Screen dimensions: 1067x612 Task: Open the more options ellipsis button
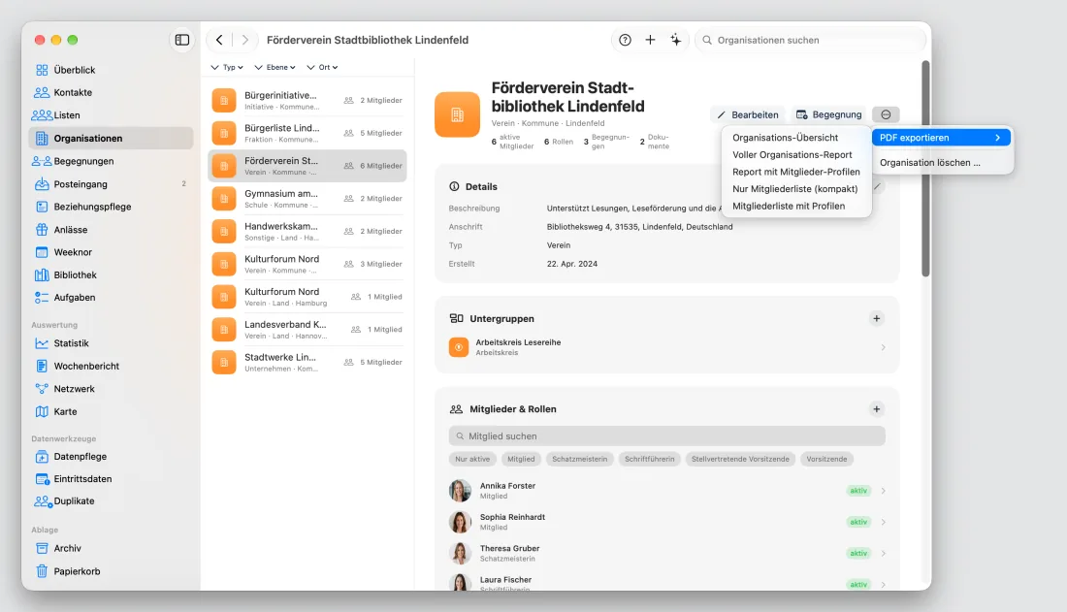pos(886,114)
